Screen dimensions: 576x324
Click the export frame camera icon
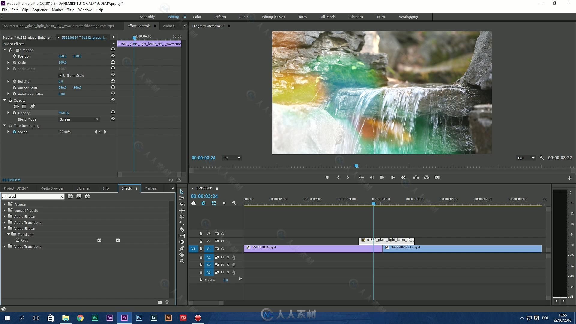pyautogui.click(x=437, y=177)
